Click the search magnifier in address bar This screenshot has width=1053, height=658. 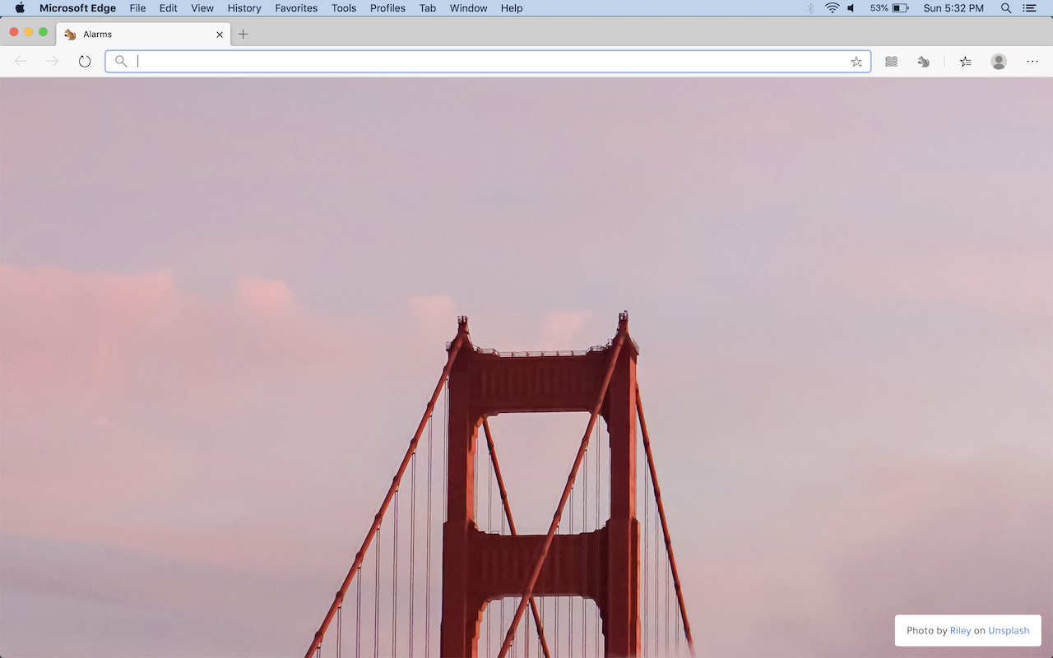(121, 61)
